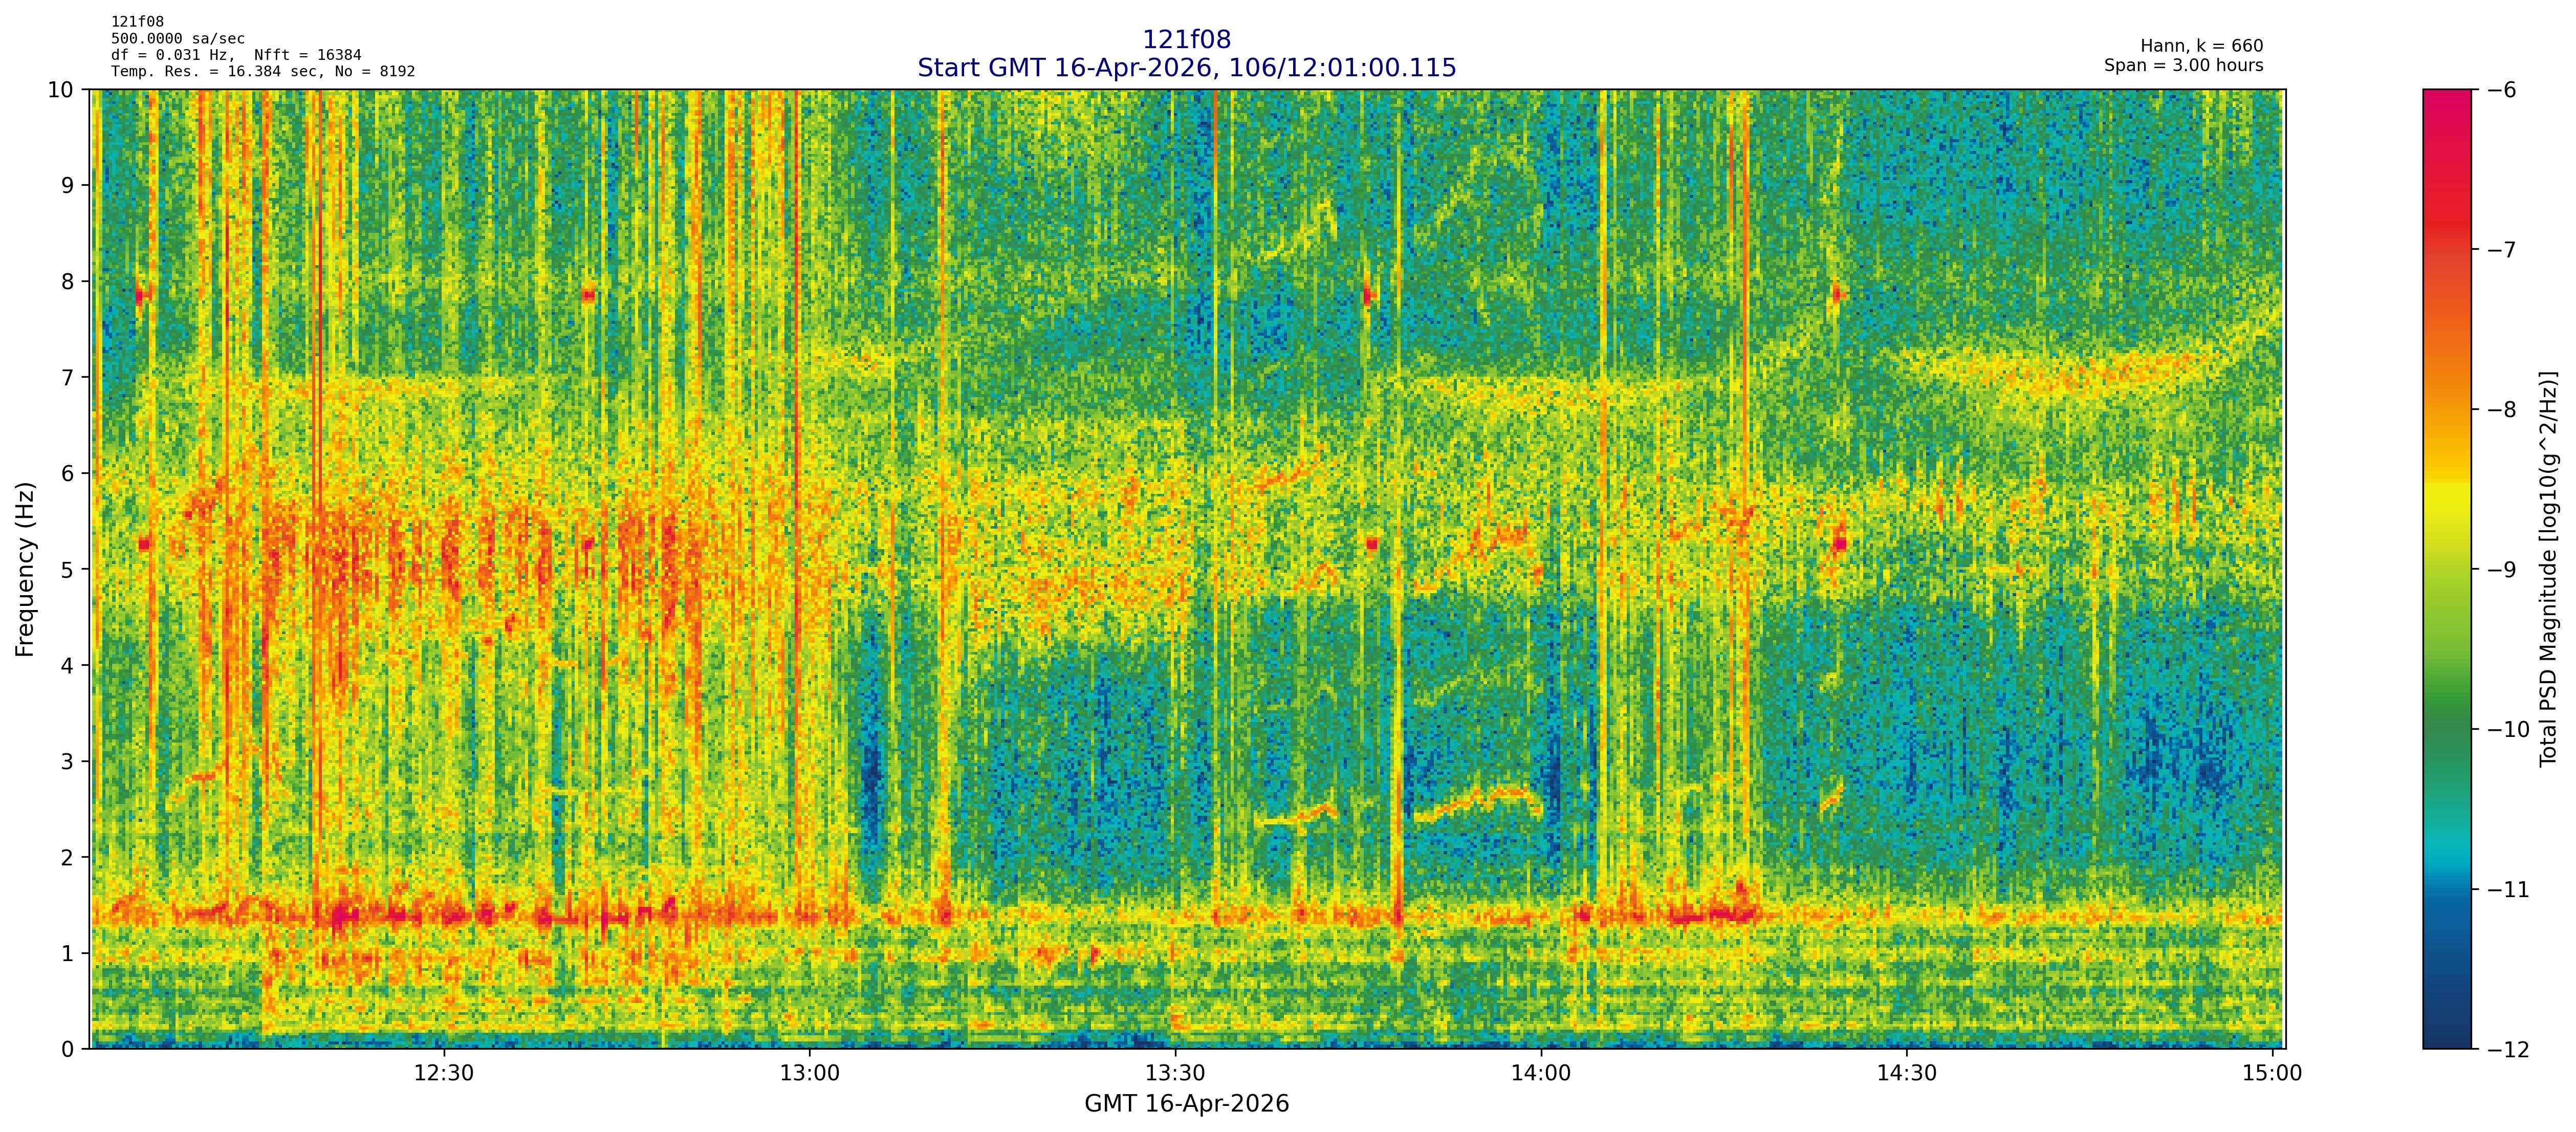Viewport: 2576px width, 1132px height.
Task: Click the 'Span = 3.00 hours' text
Action: 2183,65
